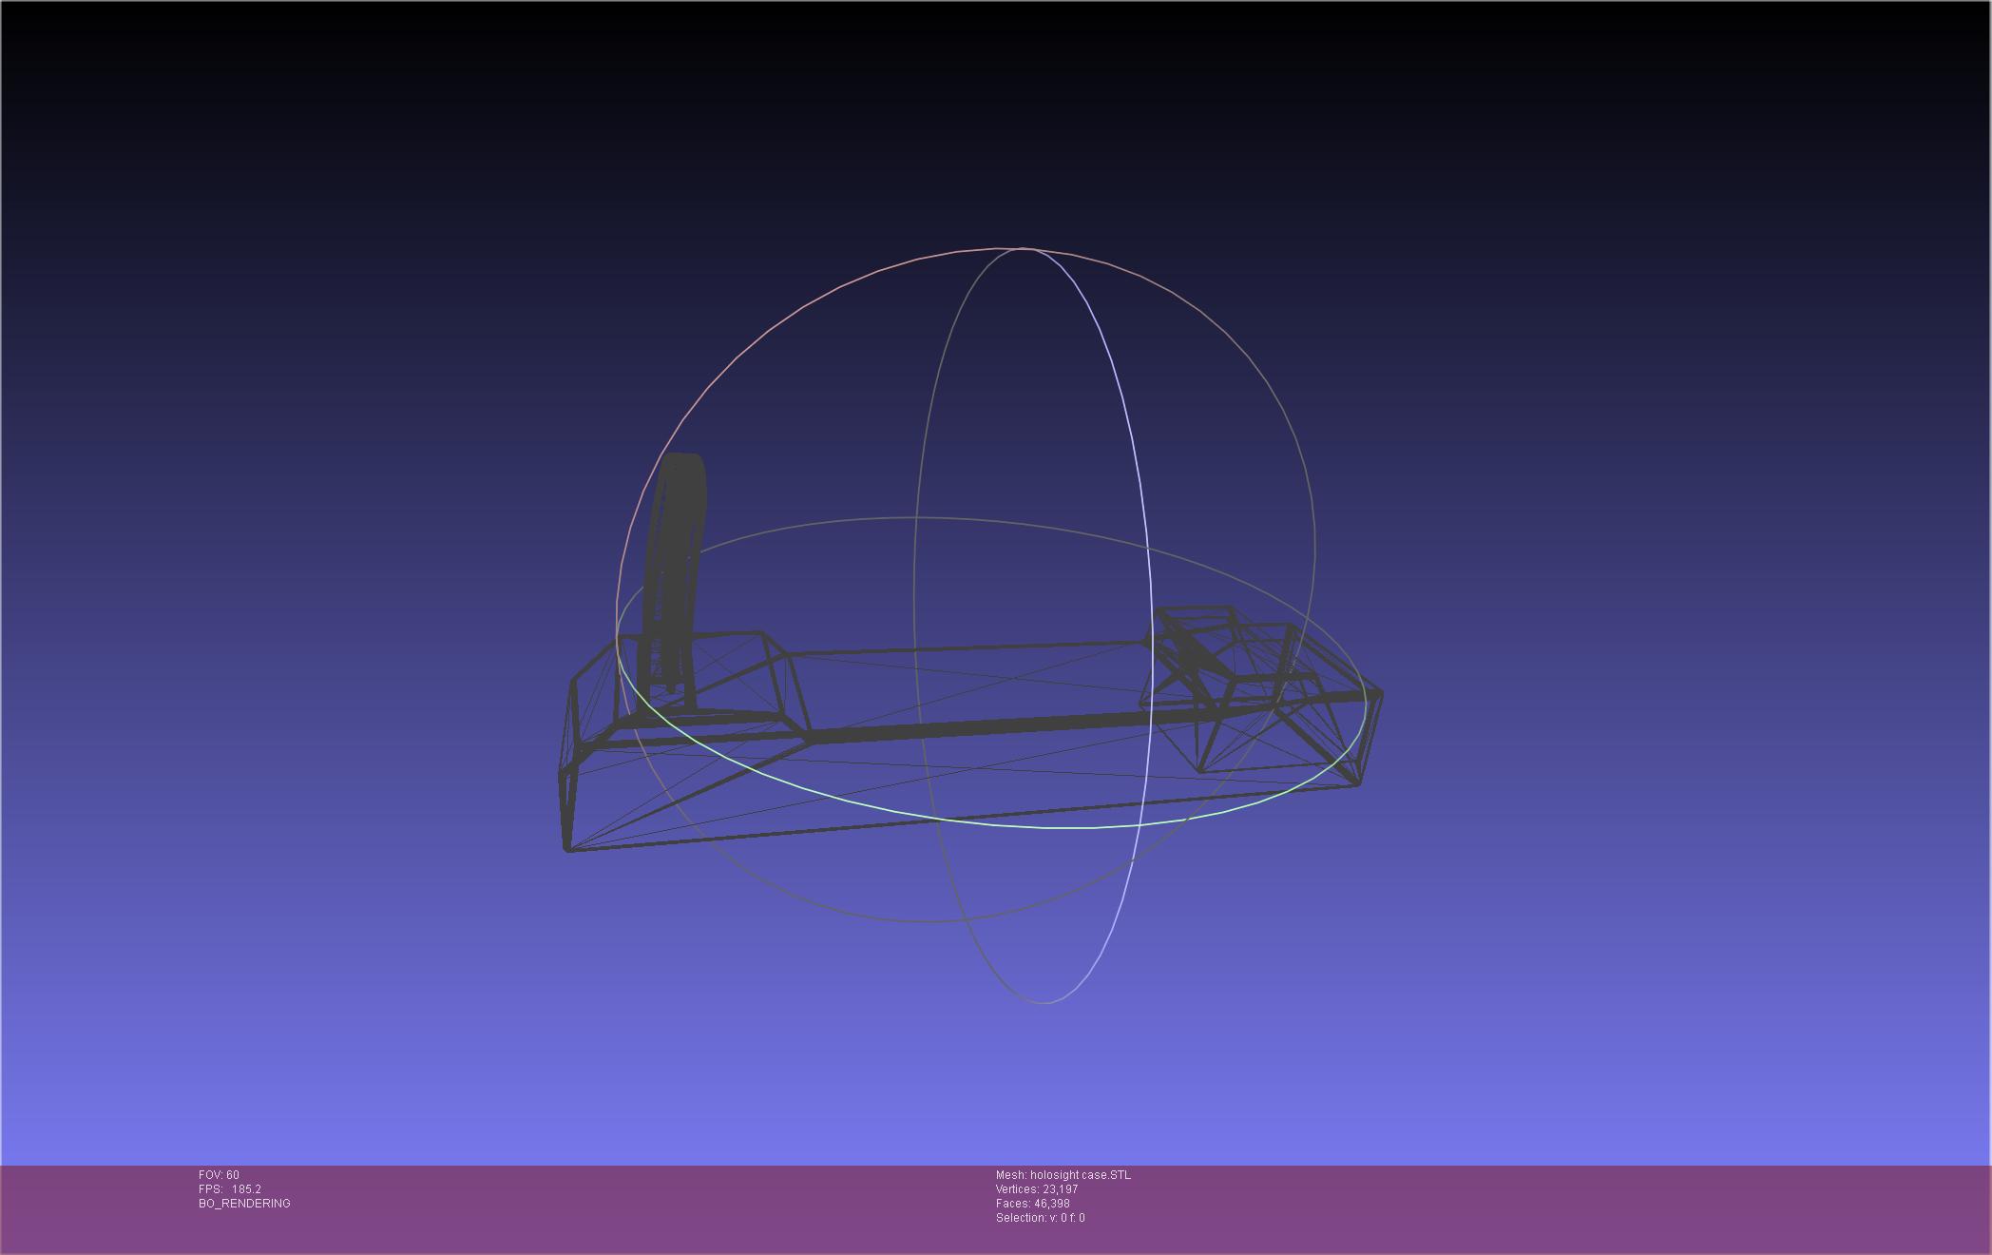Click the FOV: 60 readout
This screenshot has width=1992, height=1255.
click(219, 1175)
